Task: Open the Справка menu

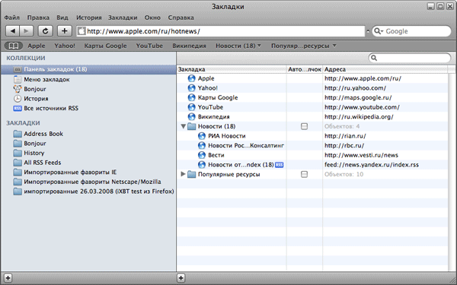Action: 181,17
